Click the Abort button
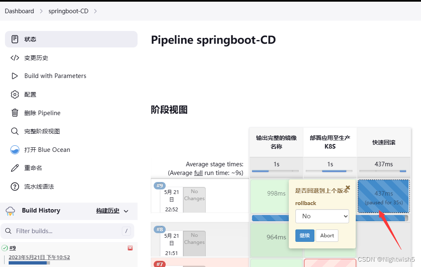The image size is (421, 267). [327, 236]
